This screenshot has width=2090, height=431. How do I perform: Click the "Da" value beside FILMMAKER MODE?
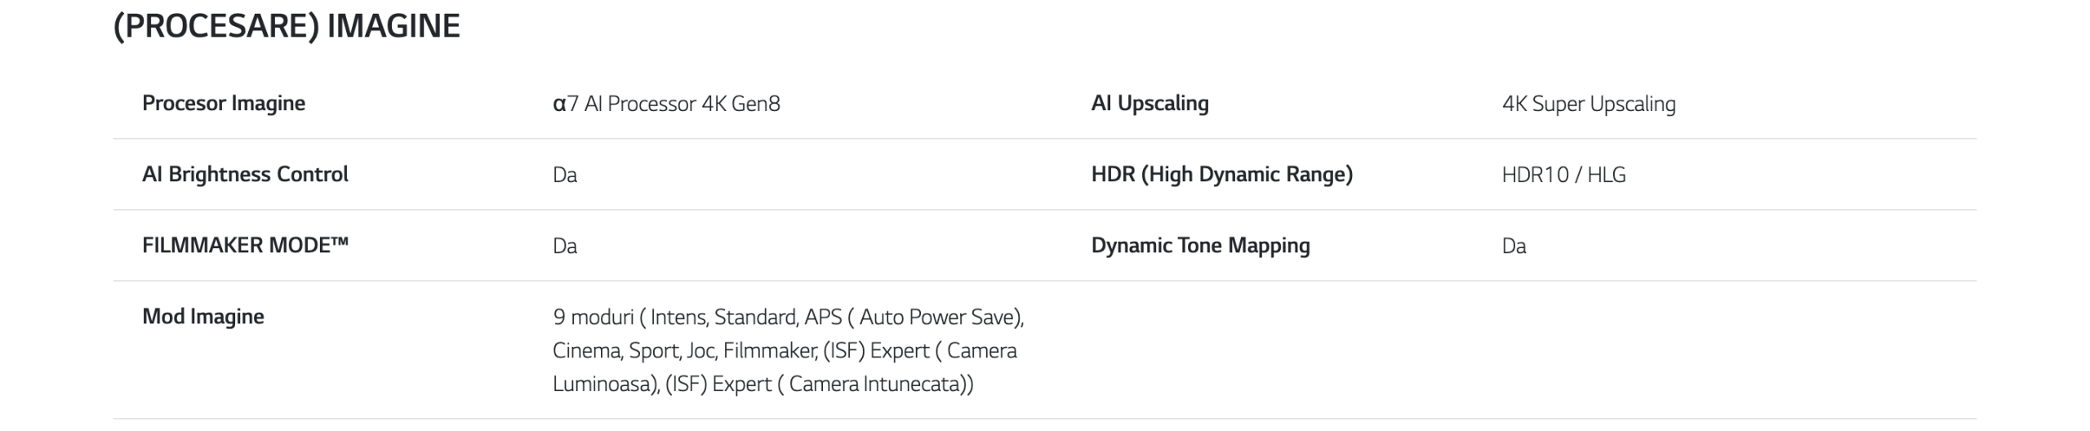coord(565,247)
